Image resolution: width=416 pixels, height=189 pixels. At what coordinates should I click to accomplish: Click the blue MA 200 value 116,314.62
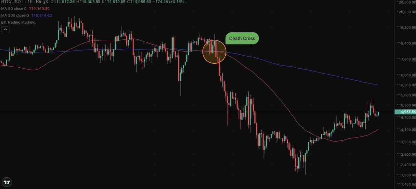click(x=42, y=16)
